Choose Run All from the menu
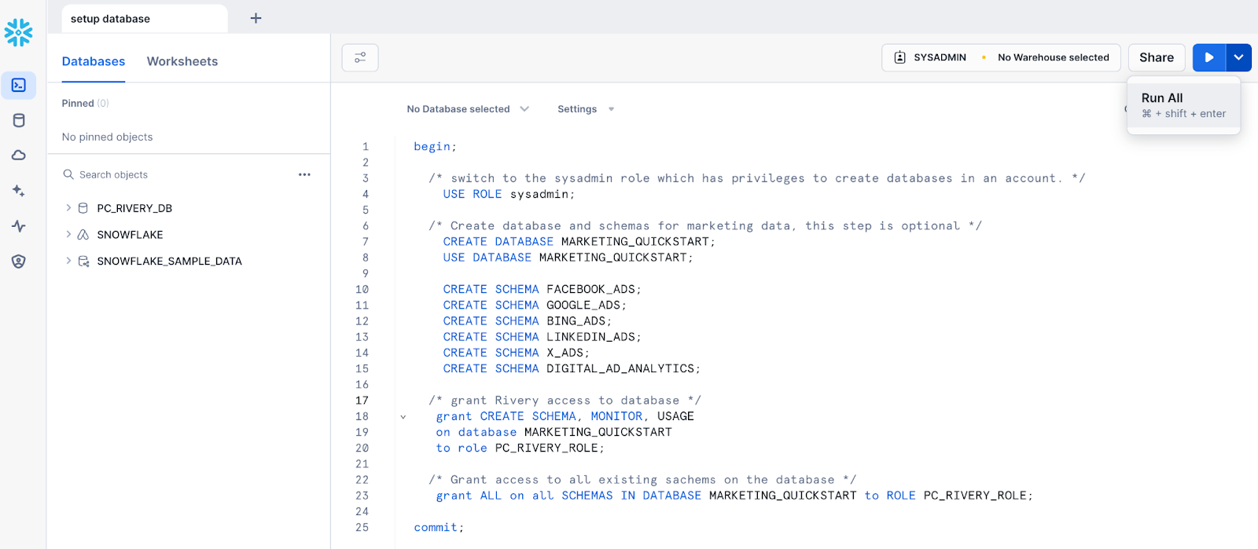 (x=1183, y=105)
